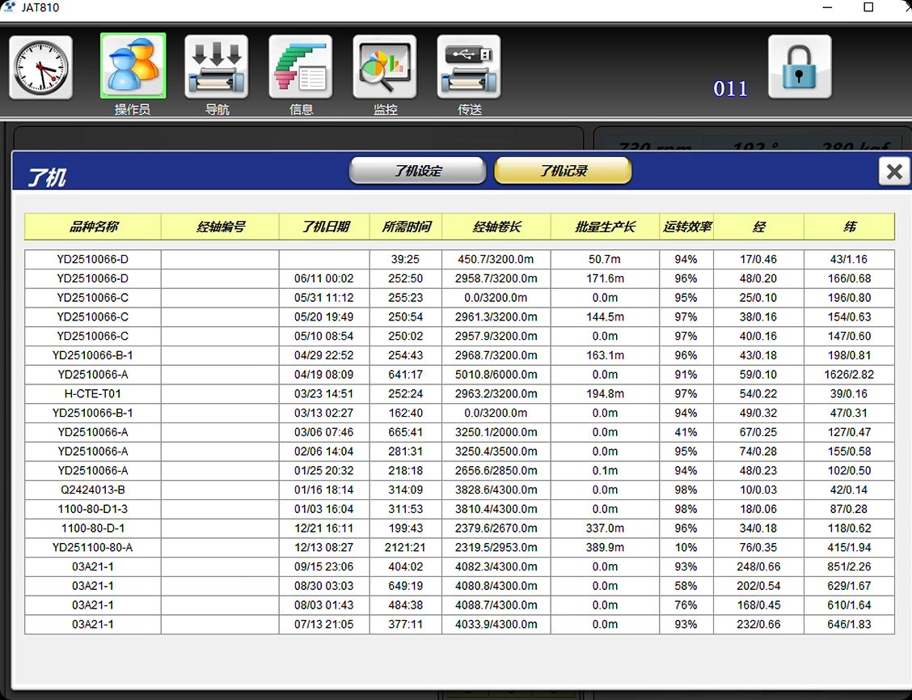Image resolution: width=912 pixels, height=700 pixels.
Task: Click the time cell 39:25
Action: (405, 259)
